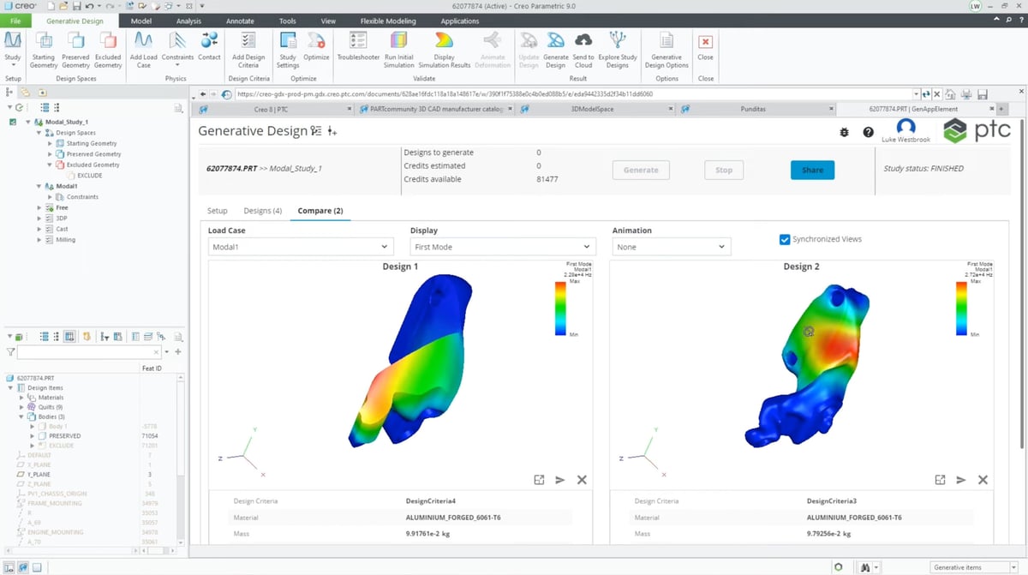The width and height of the screenshot is (1028, 575).
Task: Click Display Simulation Results icon
Action: (444, 41)
